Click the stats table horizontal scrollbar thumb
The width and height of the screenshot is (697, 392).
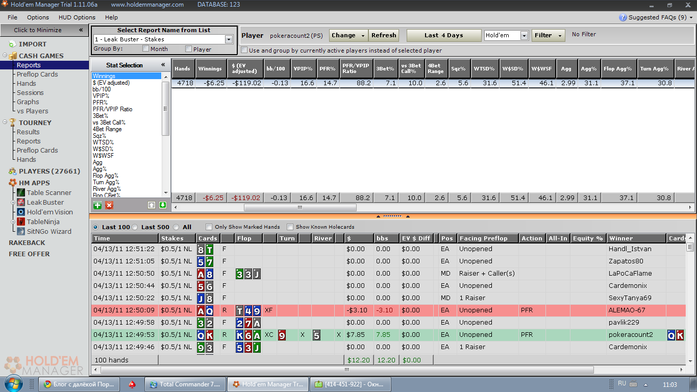(x=300, y=208)
